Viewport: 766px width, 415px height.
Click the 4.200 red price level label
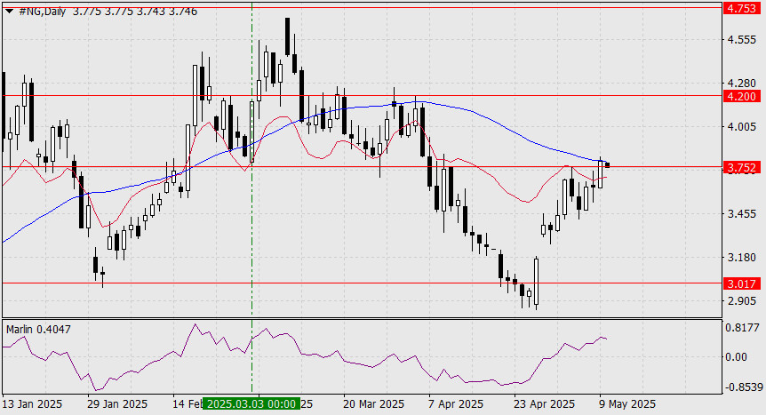[x=742, y=96]
